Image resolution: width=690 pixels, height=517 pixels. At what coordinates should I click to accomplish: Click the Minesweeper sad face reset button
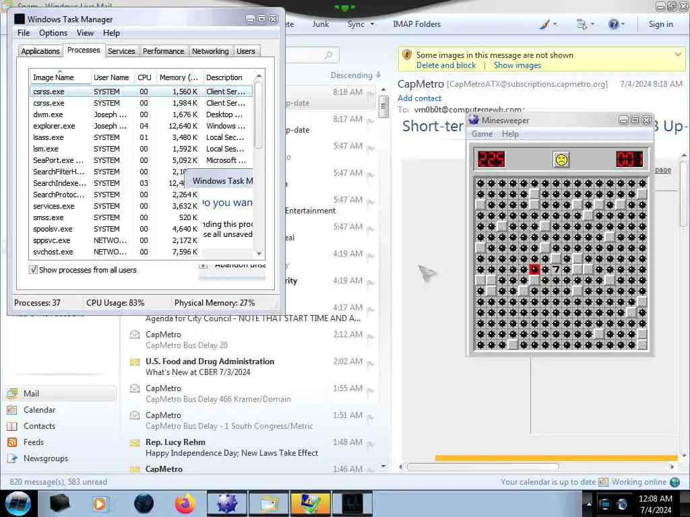[561, 159]
